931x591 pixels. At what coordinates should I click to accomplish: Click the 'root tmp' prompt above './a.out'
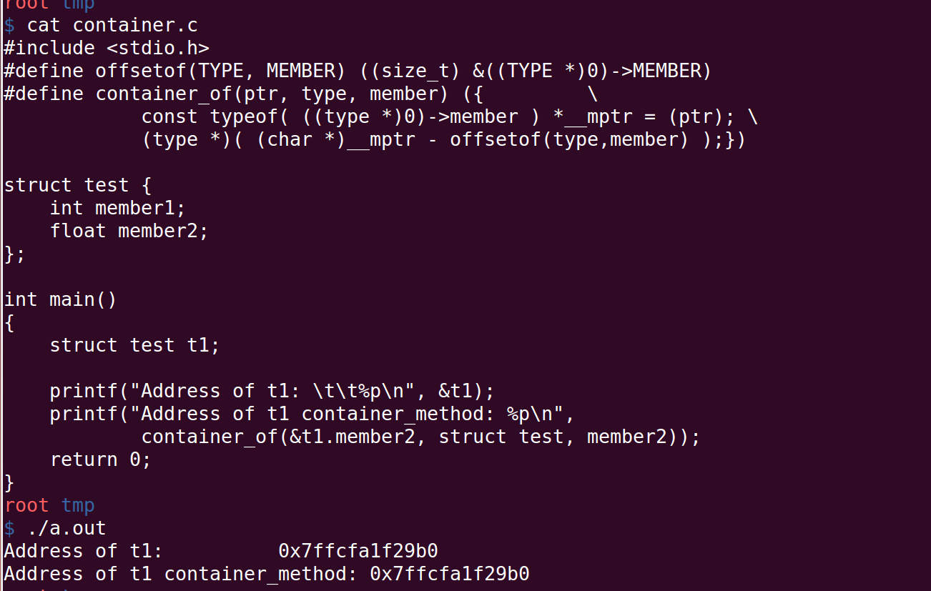click(49, 505)
